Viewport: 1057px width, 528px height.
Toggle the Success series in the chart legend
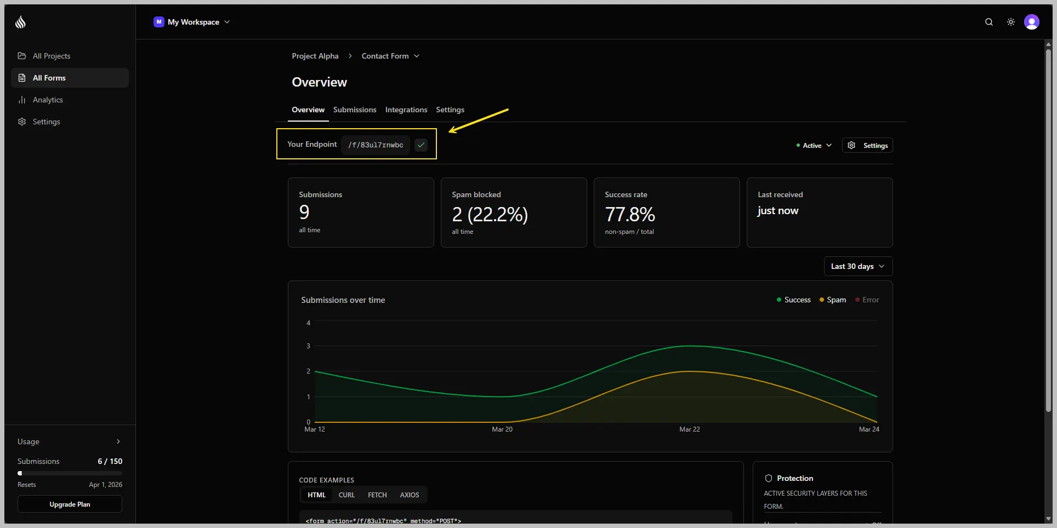tap(794, 300)
